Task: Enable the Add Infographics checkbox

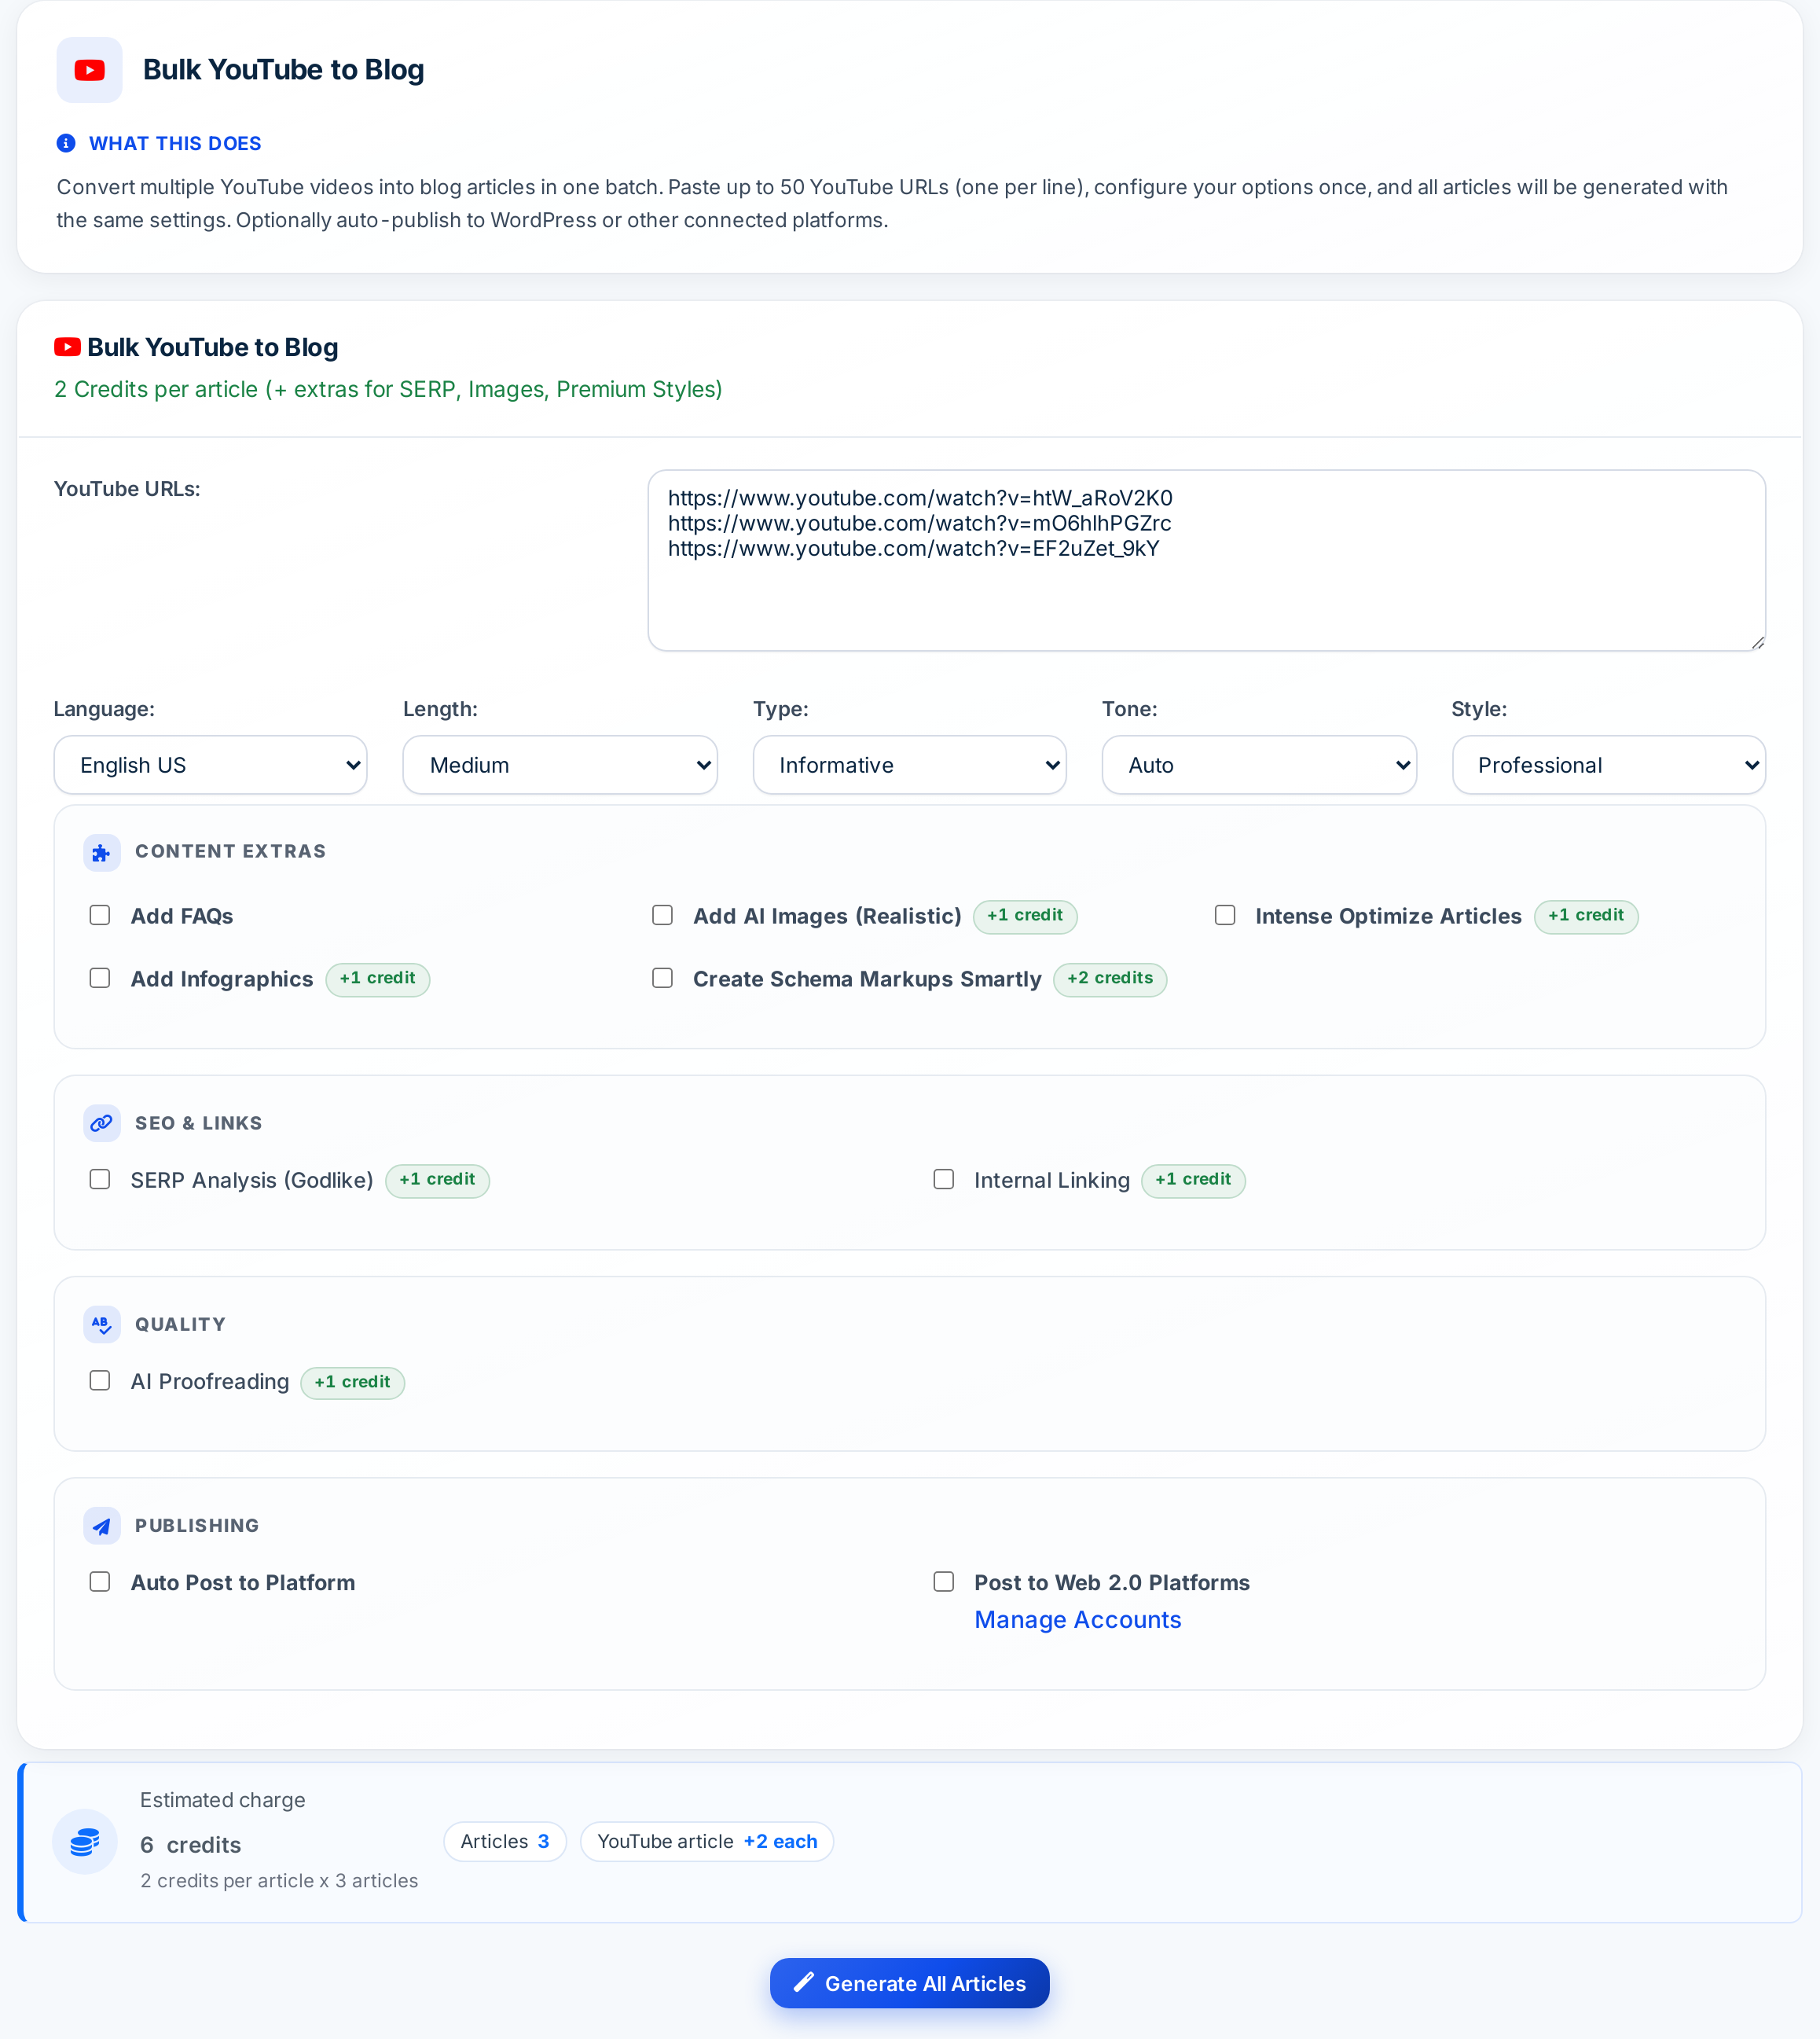Action: [x=100, y=978]
